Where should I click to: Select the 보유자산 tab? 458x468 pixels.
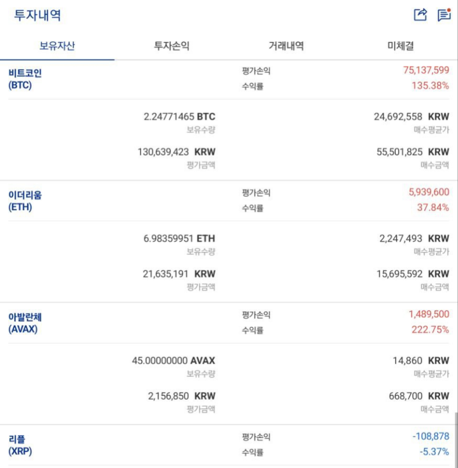(57, 46)
